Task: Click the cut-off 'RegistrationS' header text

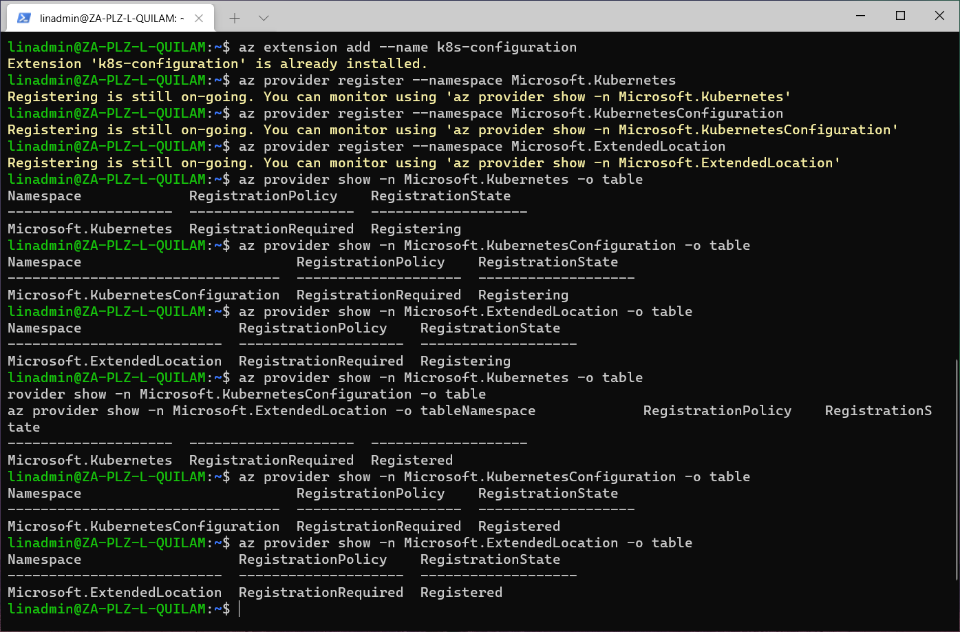Action: point(879,411)
